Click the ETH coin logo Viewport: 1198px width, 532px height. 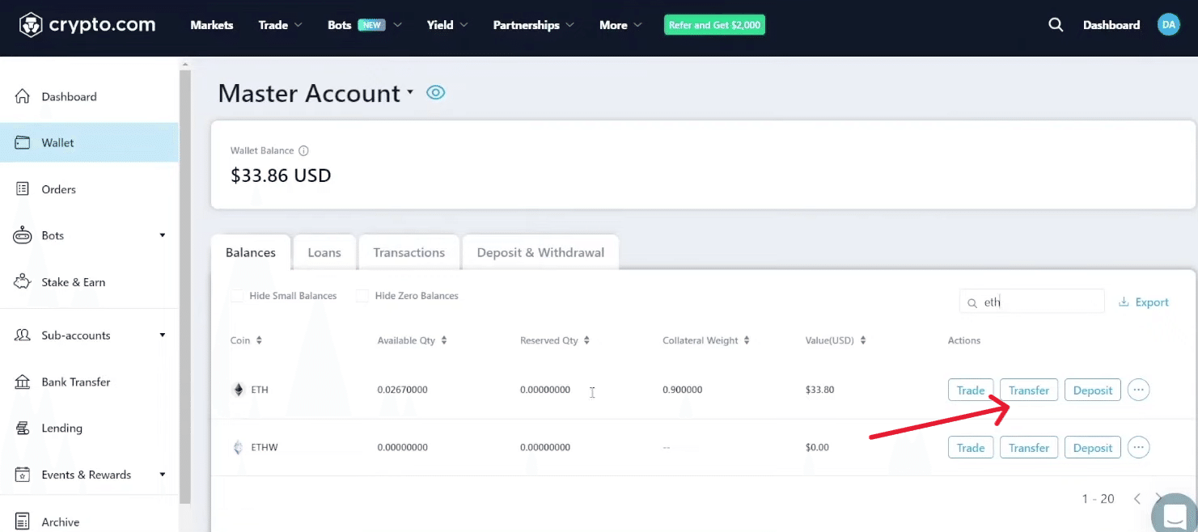238,390
